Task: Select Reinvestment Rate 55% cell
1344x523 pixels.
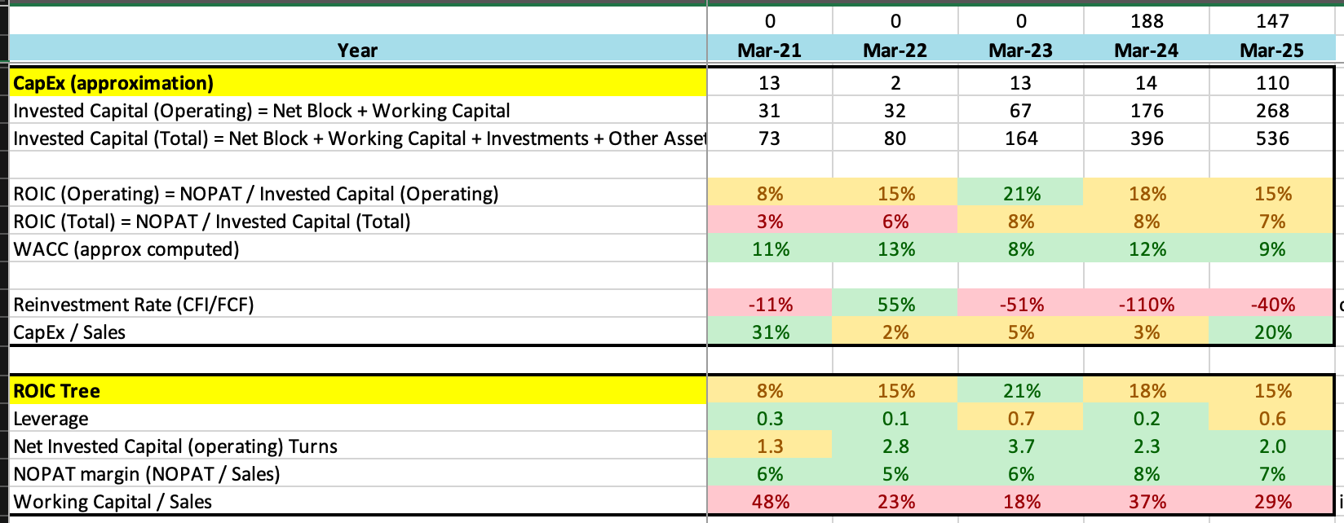Action: [x=895, y=305]
